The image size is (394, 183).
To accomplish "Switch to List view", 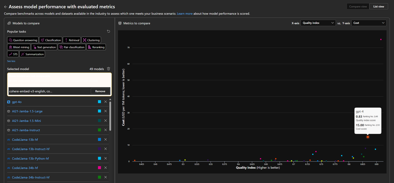I will [379, 7].
